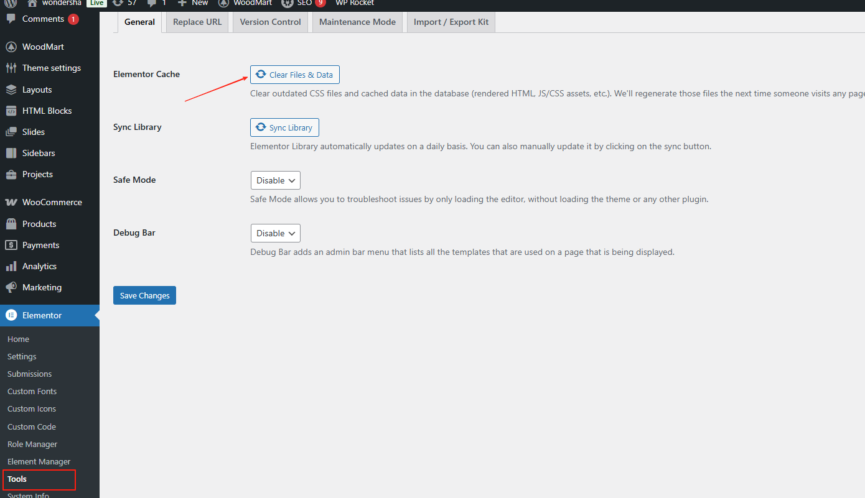Save changes with the blue button
This screenshot has height=498, width=865.
(144, 295)
